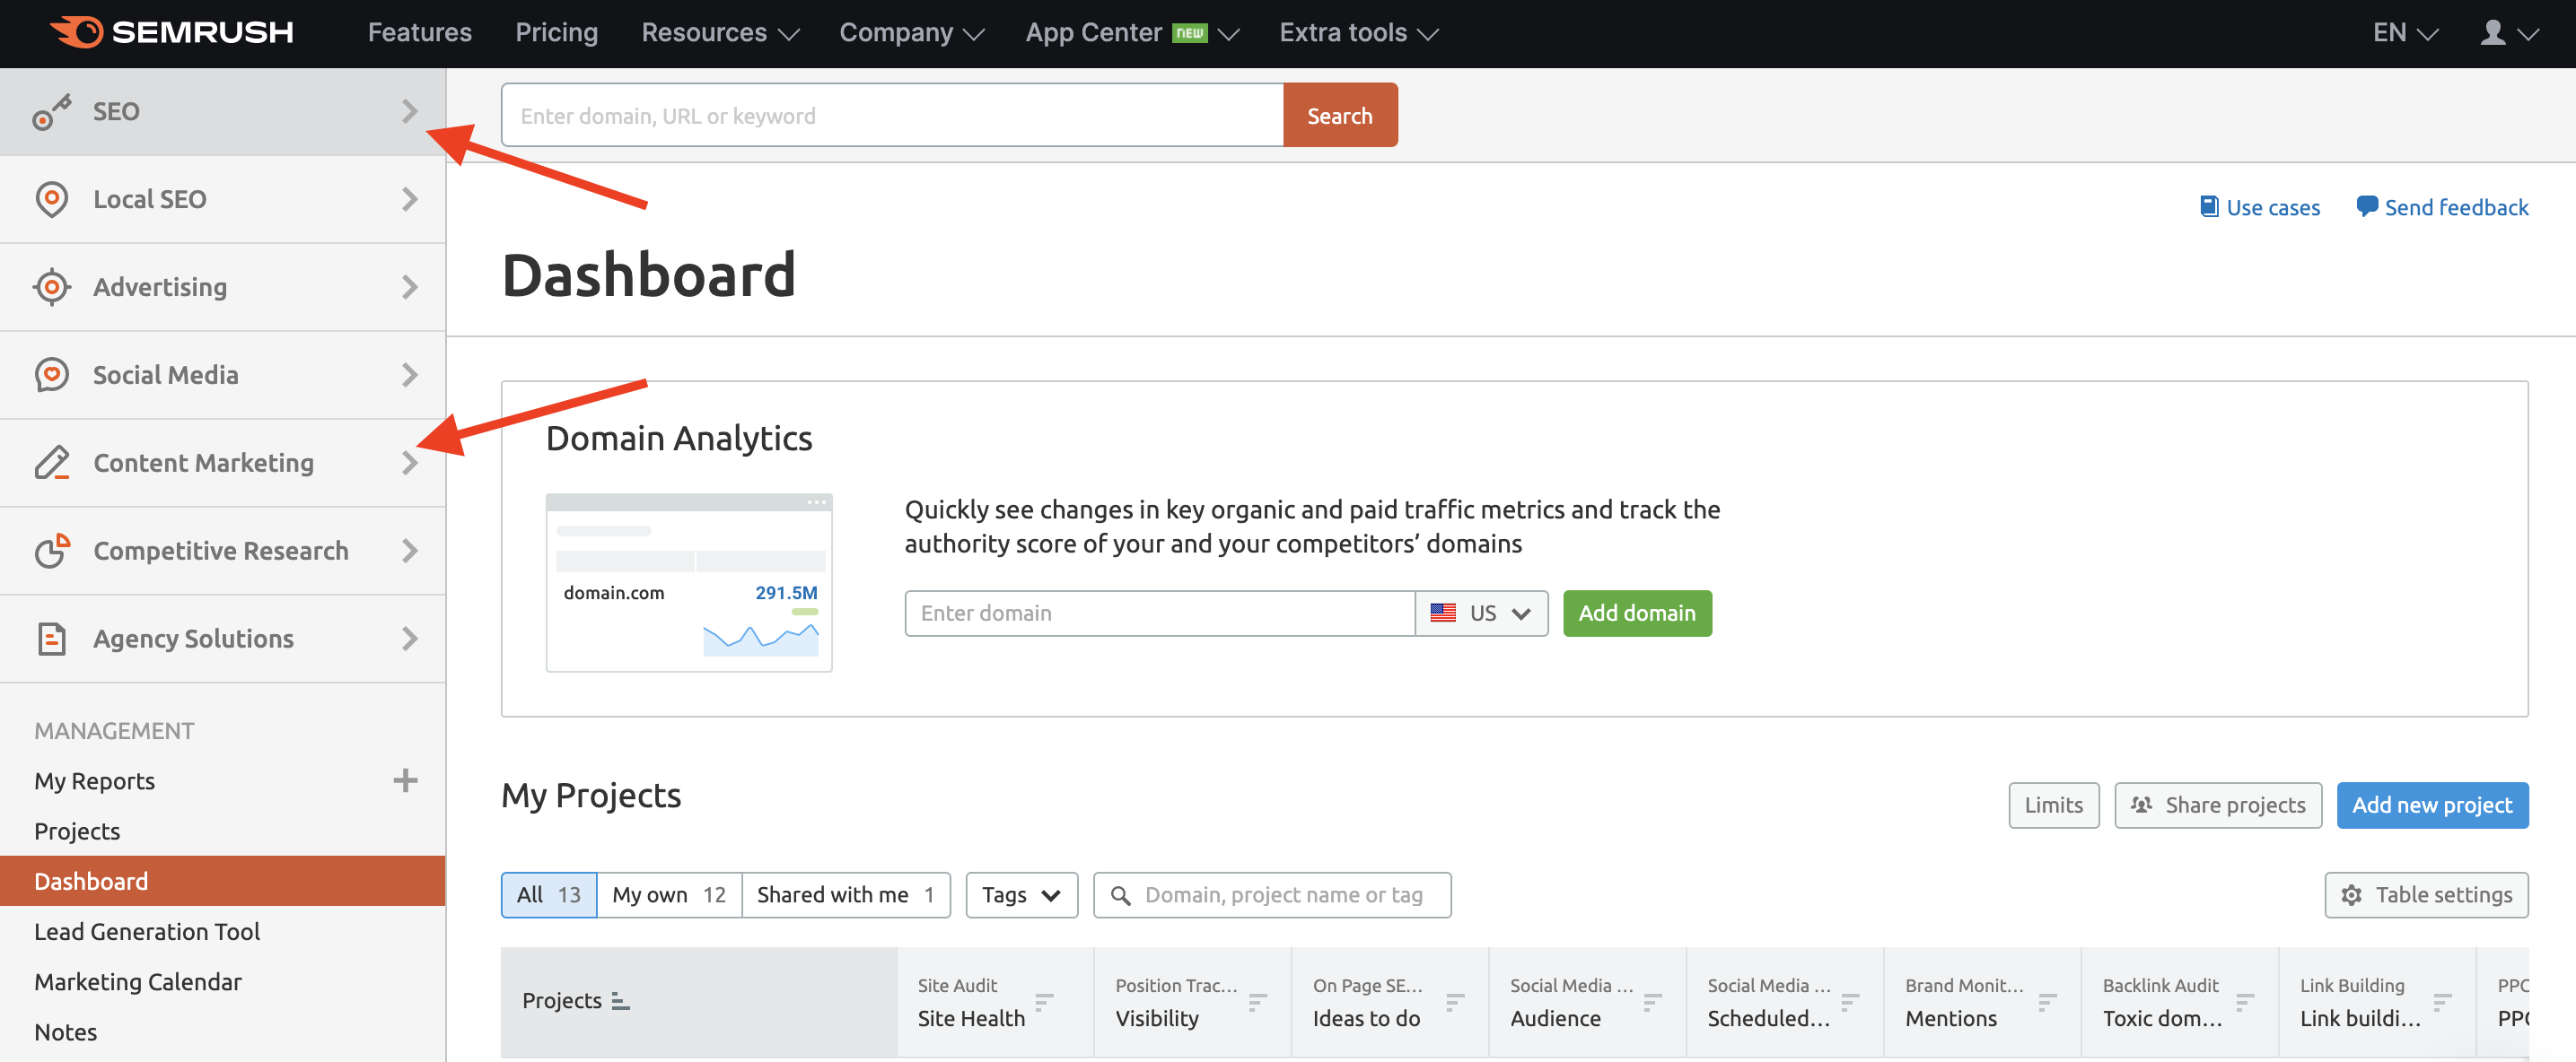Screen dimensions: 2576x1062
Task: Focus the Enter domain field
Action: coord(1159,614)
